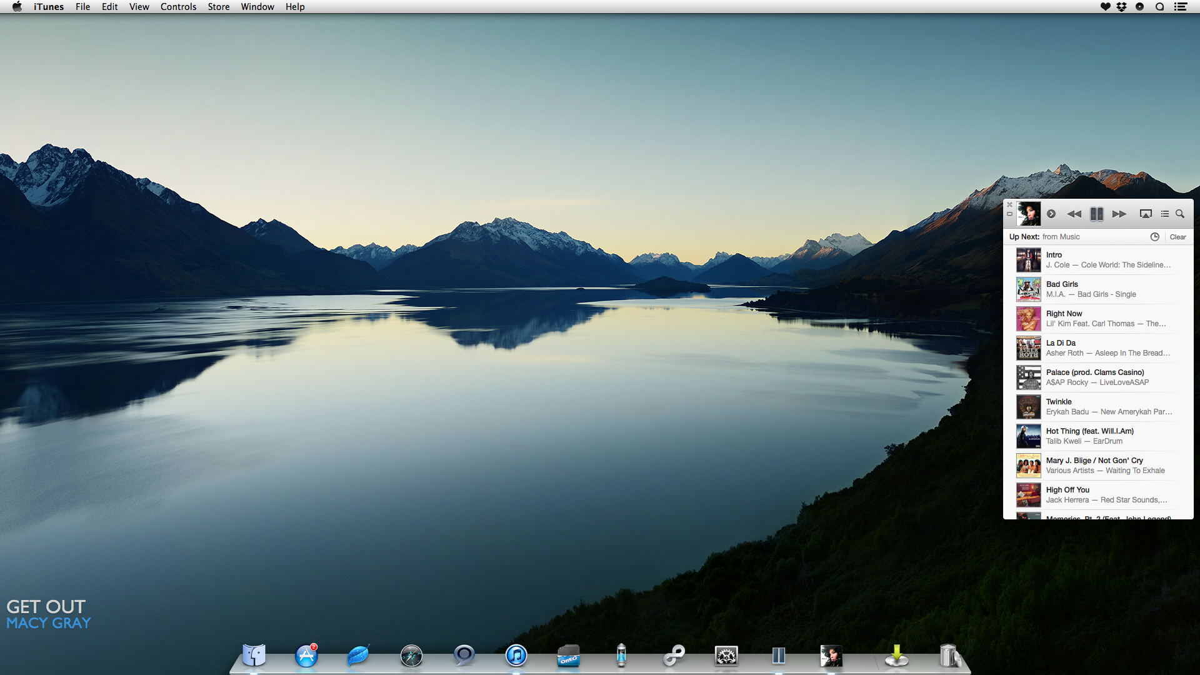The width and height of the screenshot is (1200, 675).
Task: Open the Controls menu
Action: pos(178,7)
